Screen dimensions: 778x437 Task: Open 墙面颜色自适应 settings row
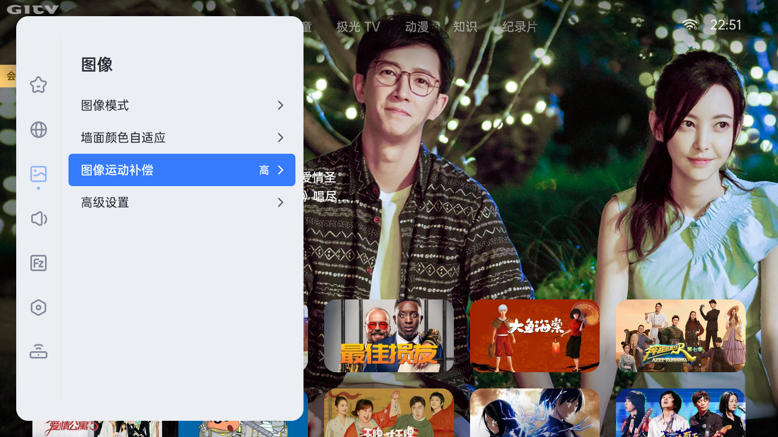[182, 138]
